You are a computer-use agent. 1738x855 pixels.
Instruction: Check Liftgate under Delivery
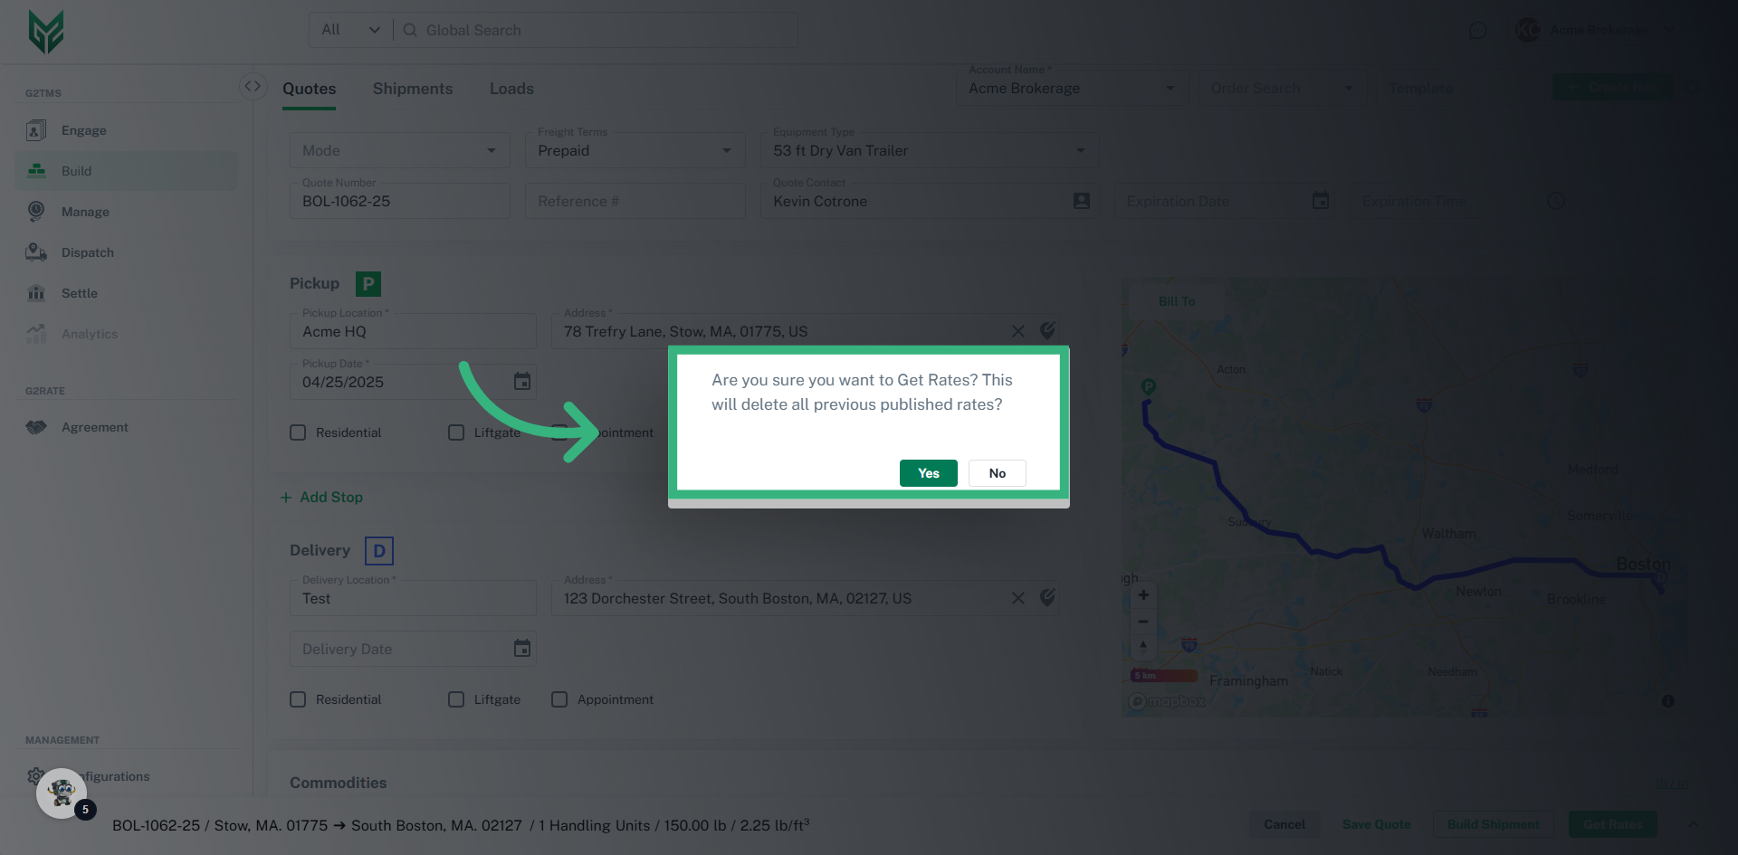click(456, 699)
